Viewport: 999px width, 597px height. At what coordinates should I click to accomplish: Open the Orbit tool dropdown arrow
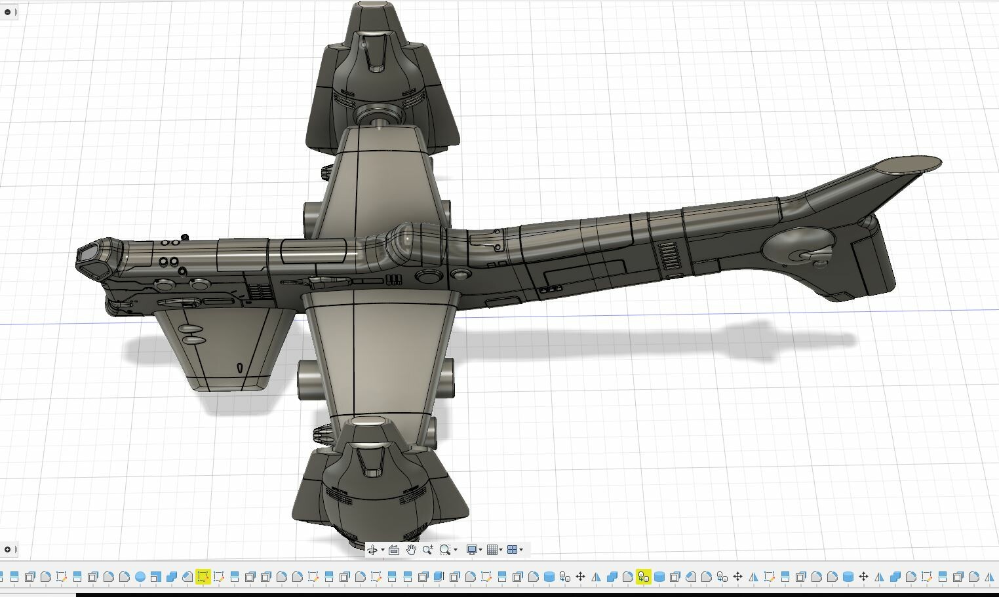382,549
